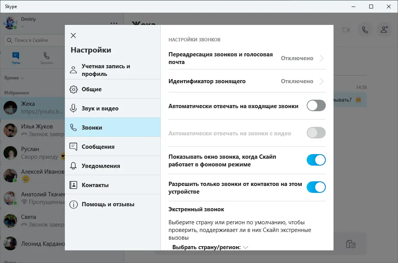Expand the Время sort dropdown
398x263 pixels.
pyautogui.click(x=14, y=78)
